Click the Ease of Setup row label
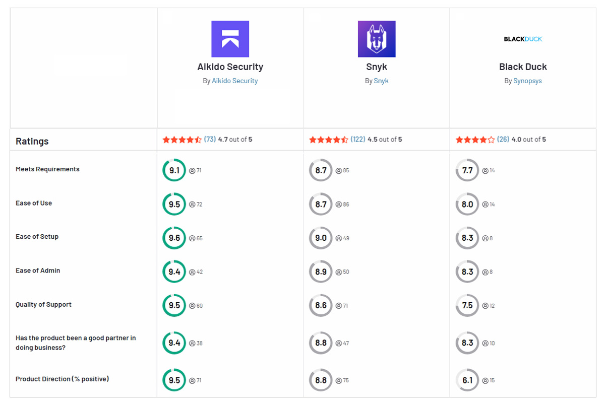605x403 pixels. click(x=37, y=237)
